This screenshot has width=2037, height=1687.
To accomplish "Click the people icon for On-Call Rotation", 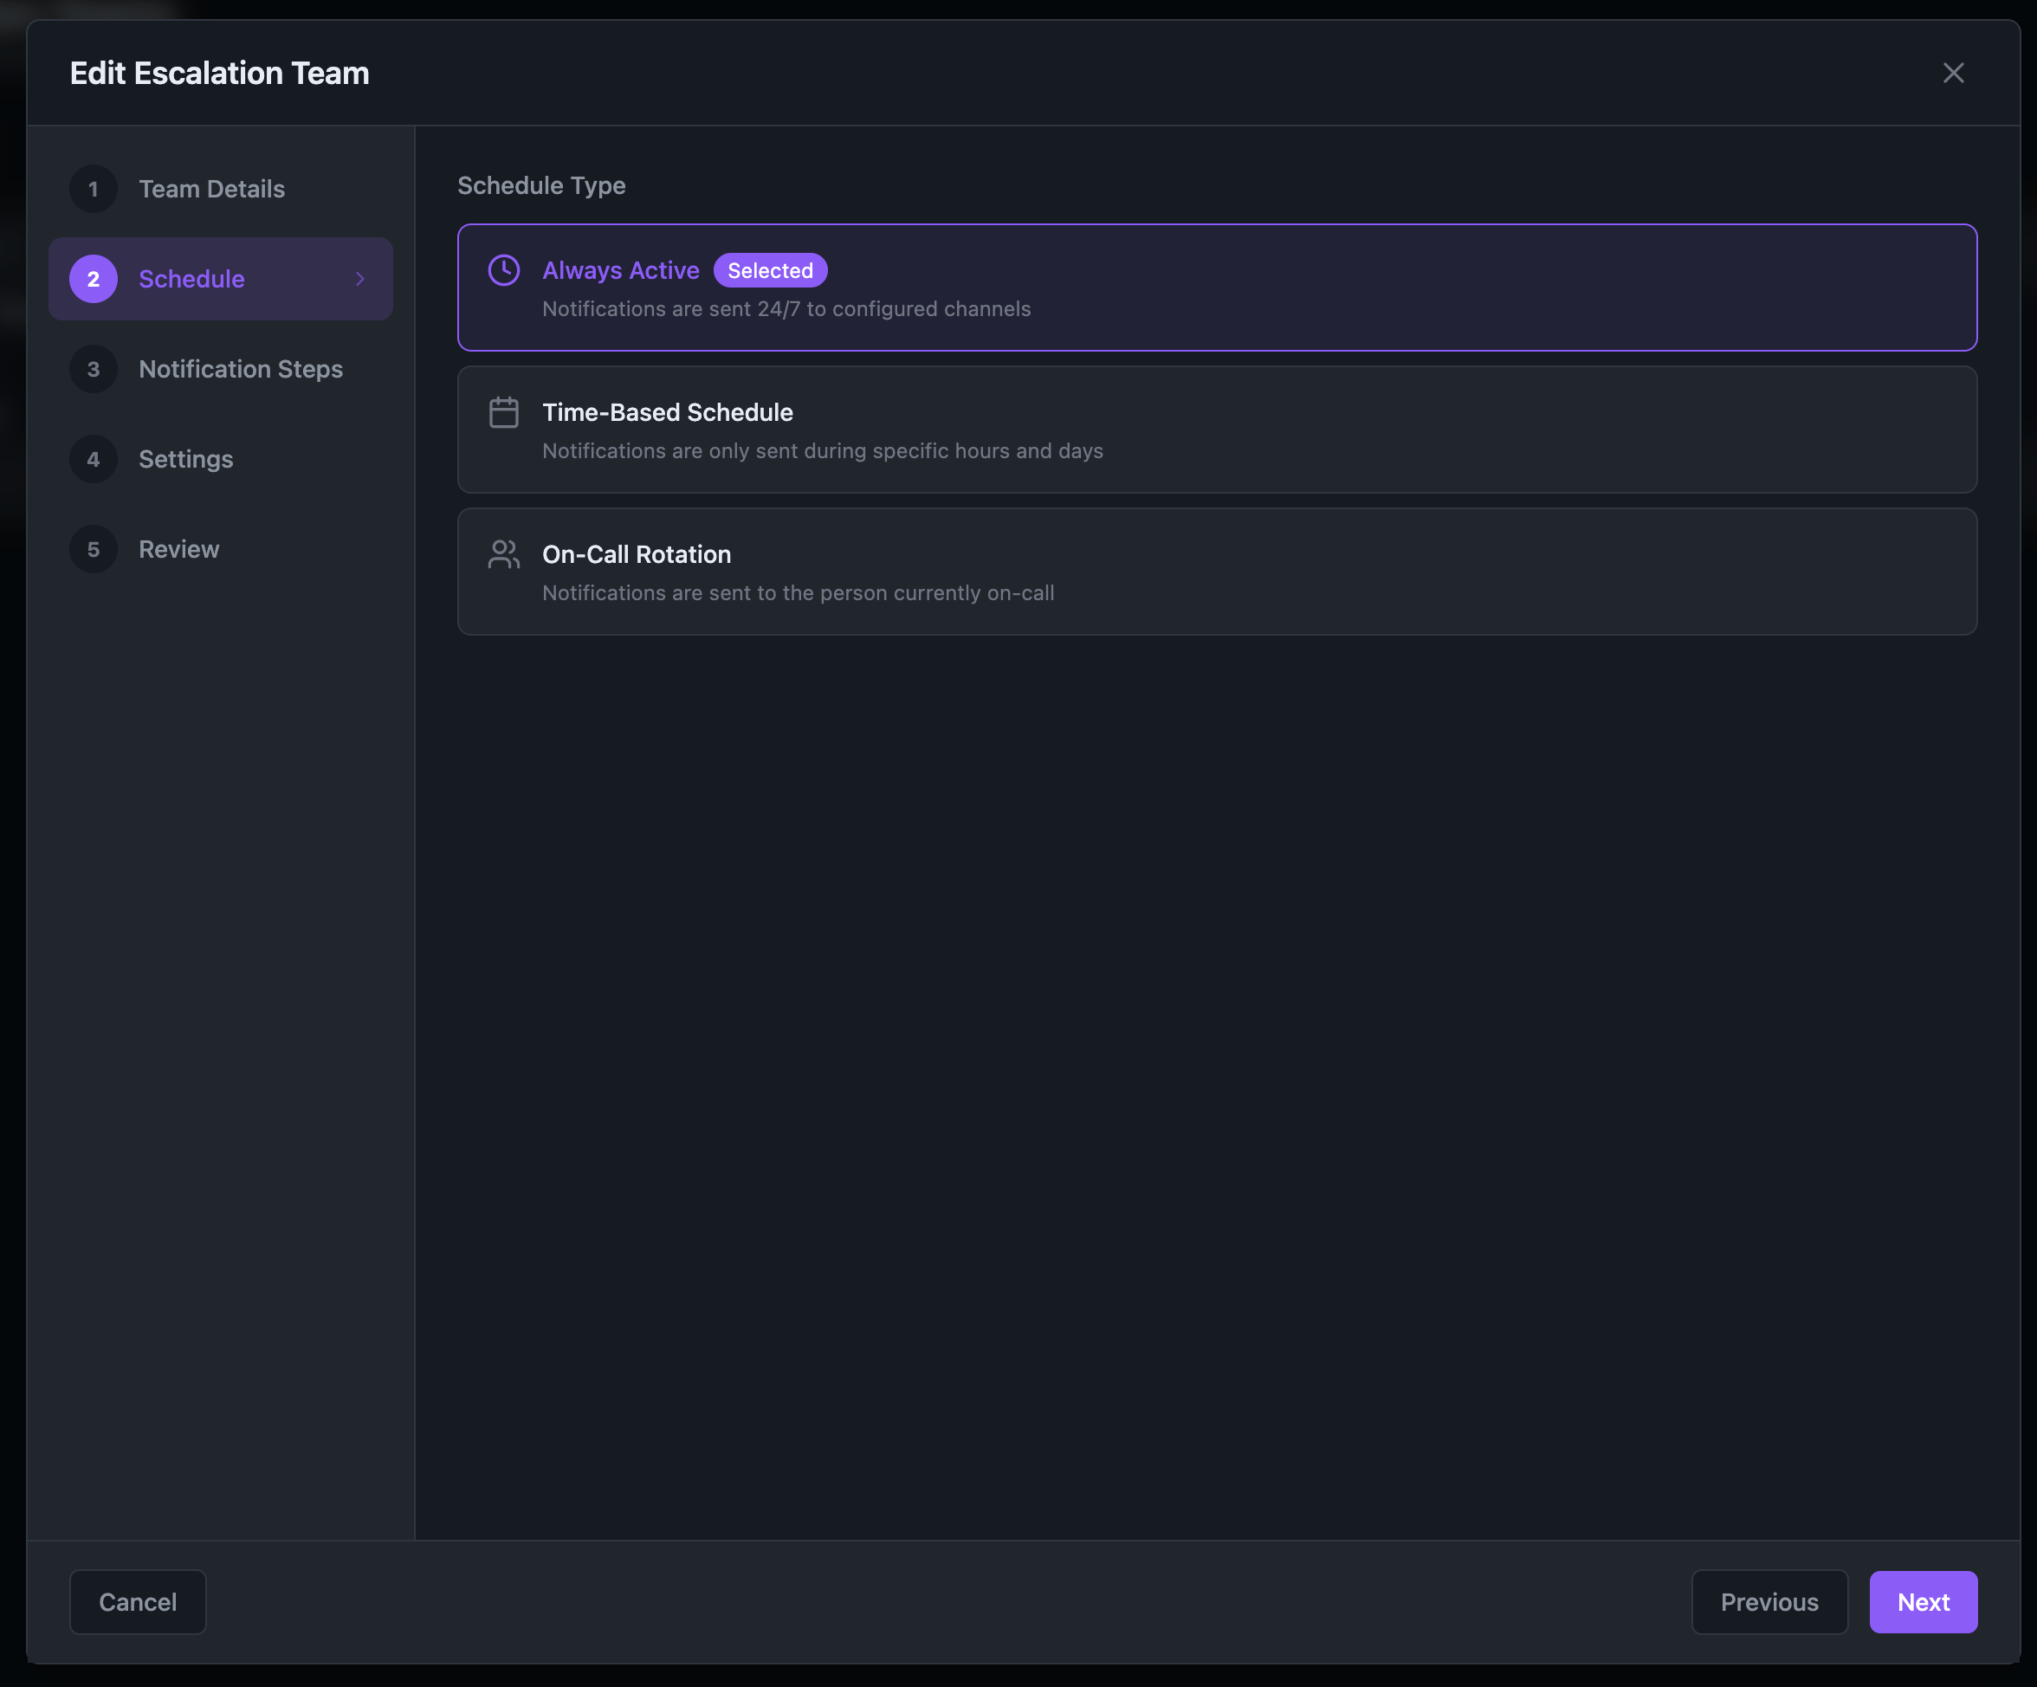I will click(503, 555).
